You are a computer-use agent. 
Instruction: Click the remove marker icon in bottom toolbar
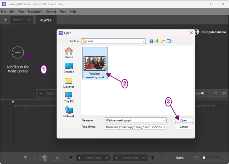35,158
